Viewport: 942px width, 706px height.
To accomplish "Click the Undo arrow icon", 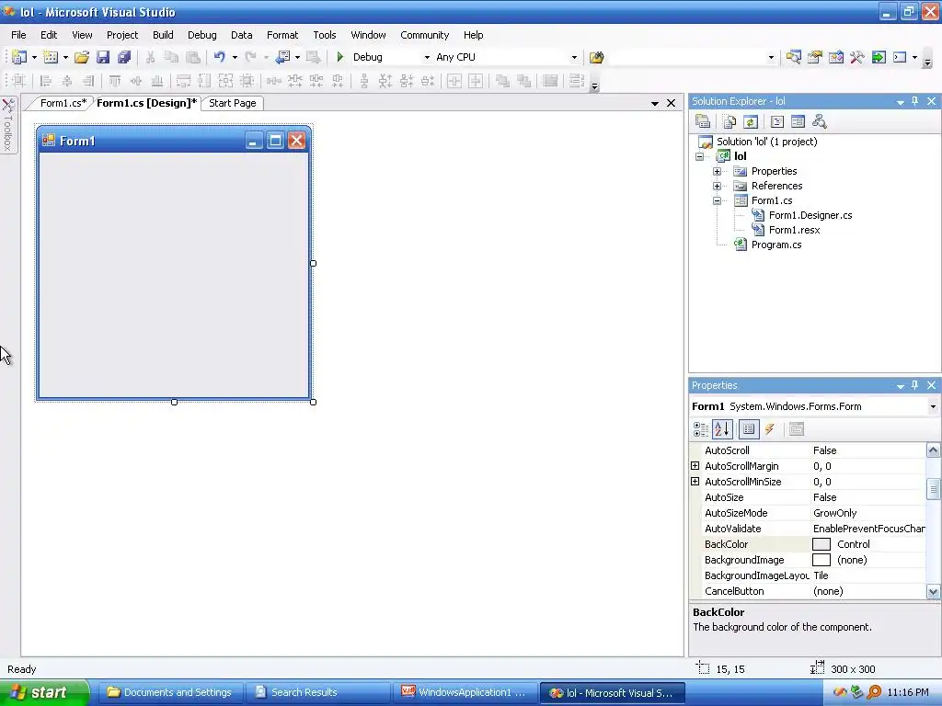I will (219, 57).
